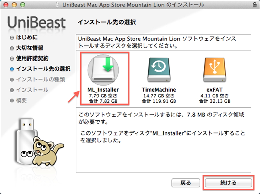Select the ML_Installer disk icon
The width and height of the screenshot is (260, 194).
(x=103, y=70)
